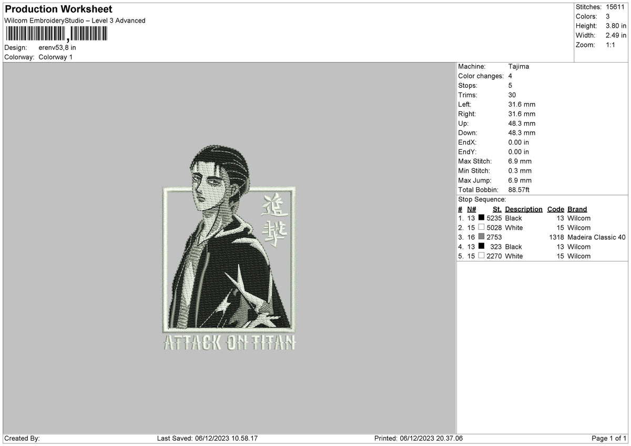Click the 'Brand' column header
Screen dimensions: 631x446
577,209
